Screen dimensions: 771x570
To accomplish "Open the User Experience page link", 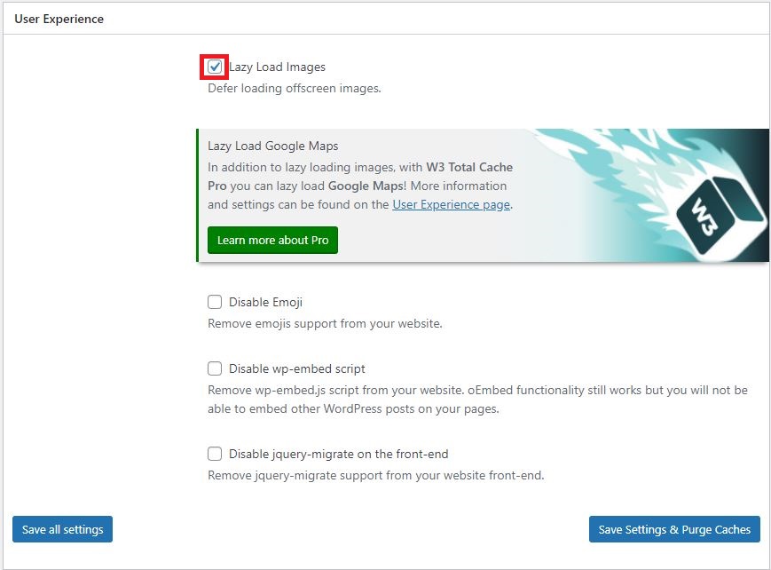I will [x=451, y=204].
